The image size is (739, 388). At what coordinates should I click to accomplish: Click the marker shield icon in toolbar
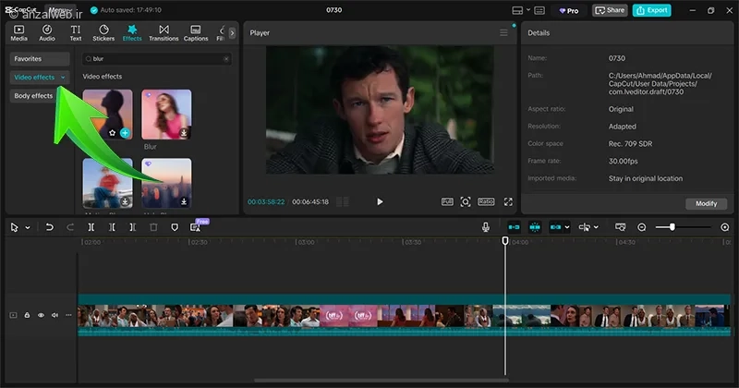[x=174, y=226]
